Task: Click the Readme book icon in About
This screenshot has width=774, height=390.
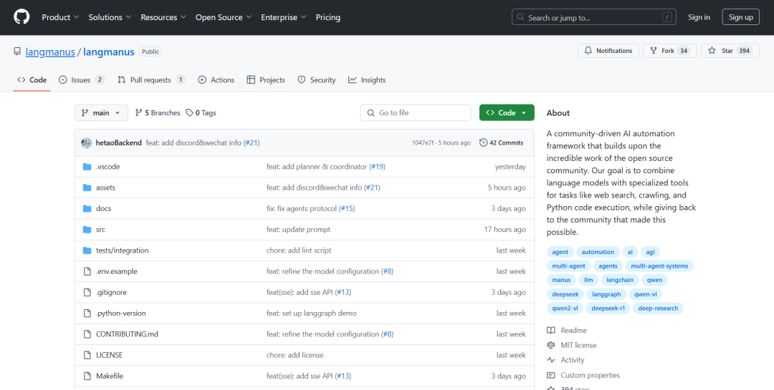Action: (551, 331)
